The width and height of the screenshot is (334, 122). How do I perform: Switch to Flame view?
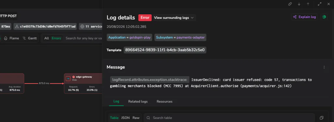pos(12,38)
